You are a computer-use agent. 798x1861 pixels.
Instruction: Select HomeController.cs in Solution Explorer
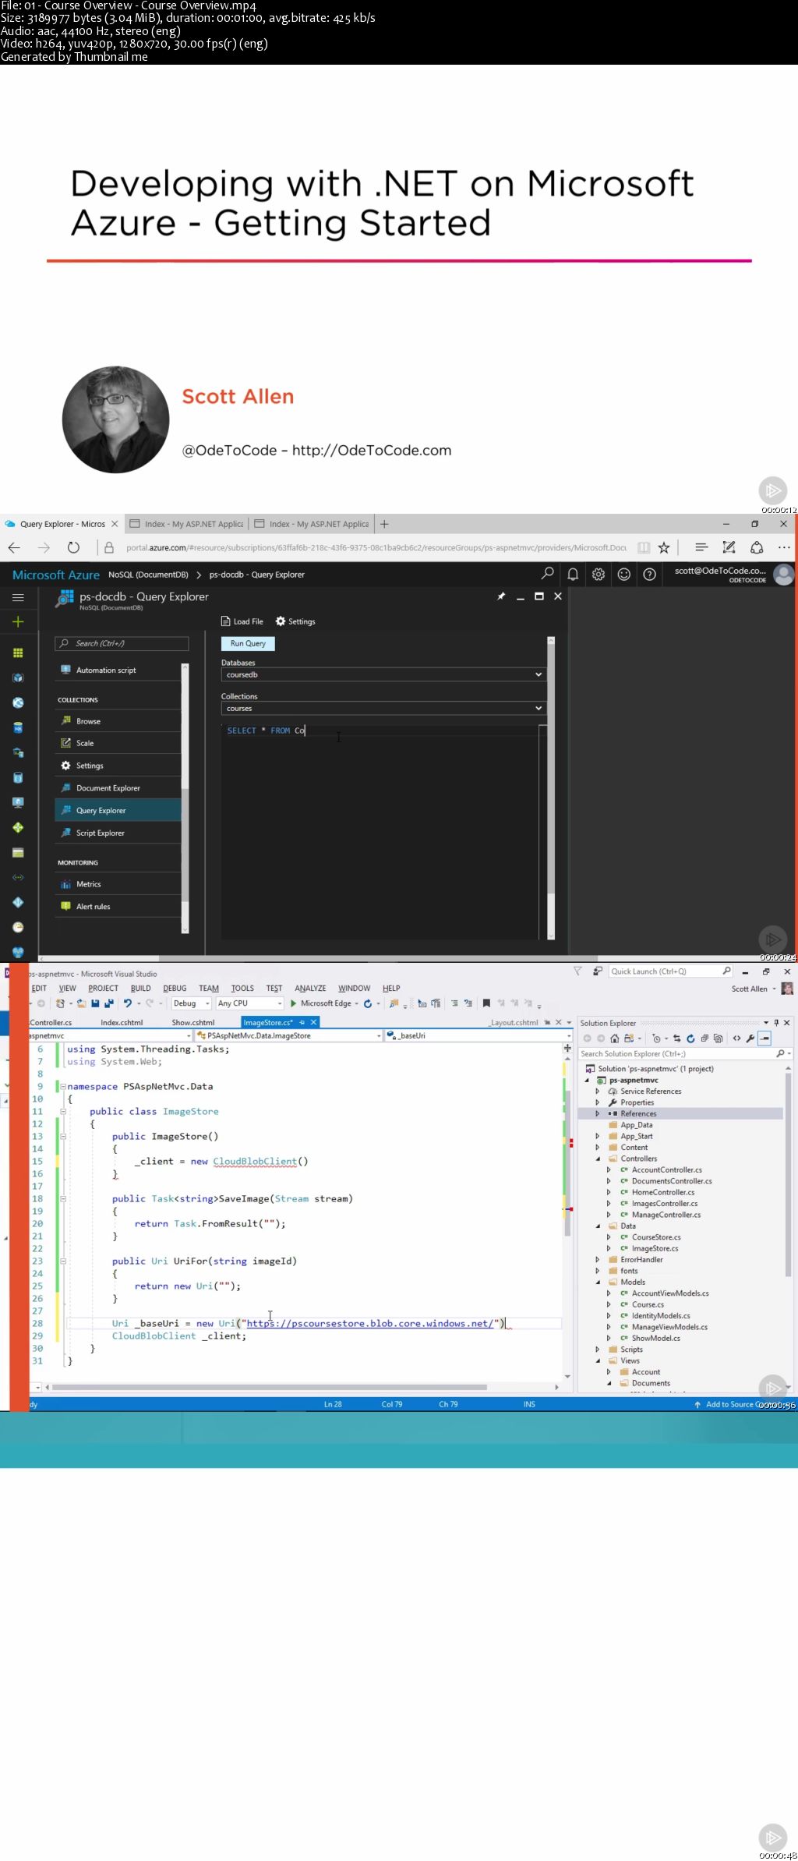click(663, 1192)
